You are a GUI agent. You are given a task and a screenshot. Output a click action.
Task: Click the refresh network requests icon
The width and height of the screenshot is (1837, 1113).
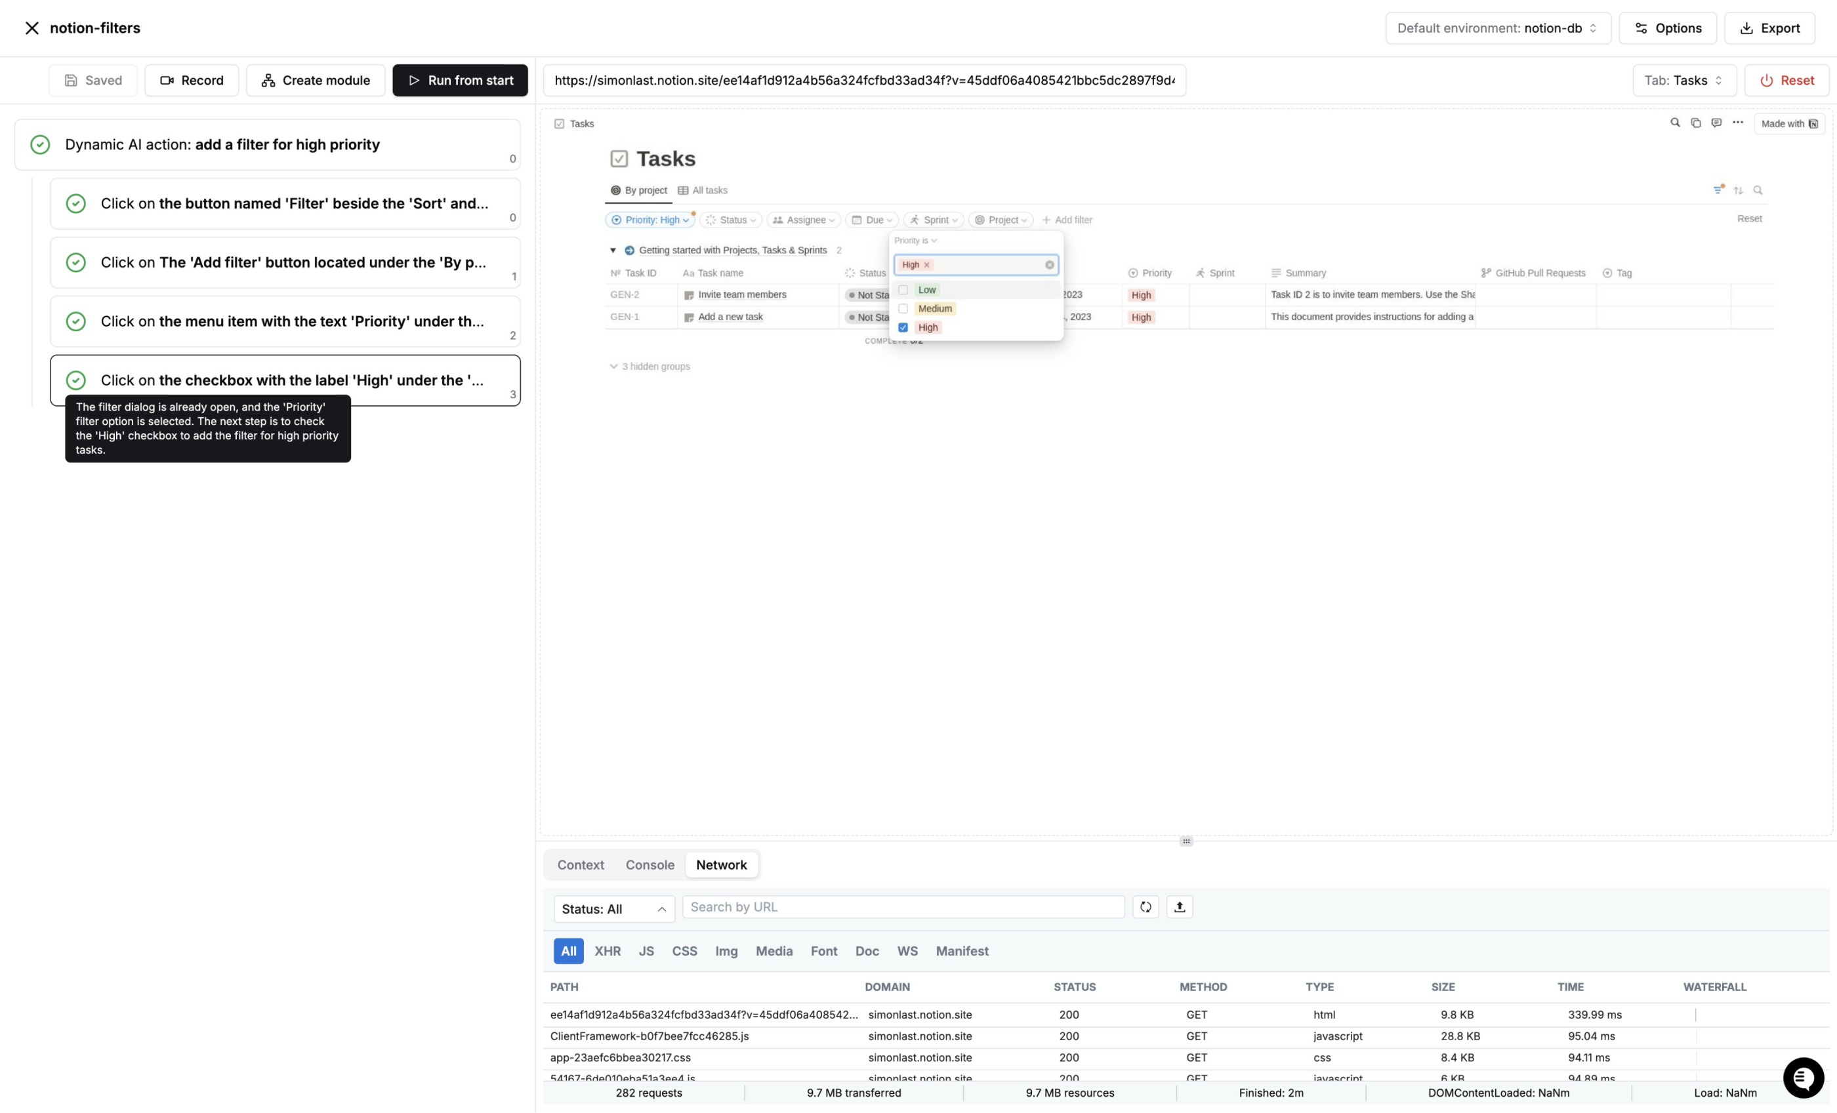pos(1145,907)
